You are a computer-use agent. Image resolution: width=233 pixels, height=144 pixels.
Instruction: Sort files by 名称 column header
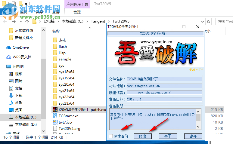click(56, 31)
